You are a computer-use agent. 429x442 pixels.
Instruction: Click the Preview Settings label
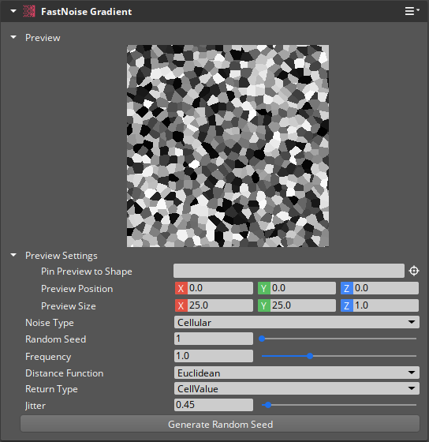click(x=62, y=256)
